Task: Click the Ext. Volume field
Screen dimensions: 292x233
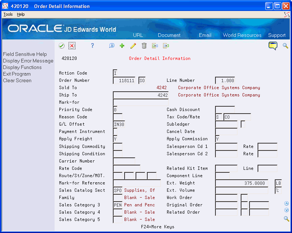Action: 241,190
